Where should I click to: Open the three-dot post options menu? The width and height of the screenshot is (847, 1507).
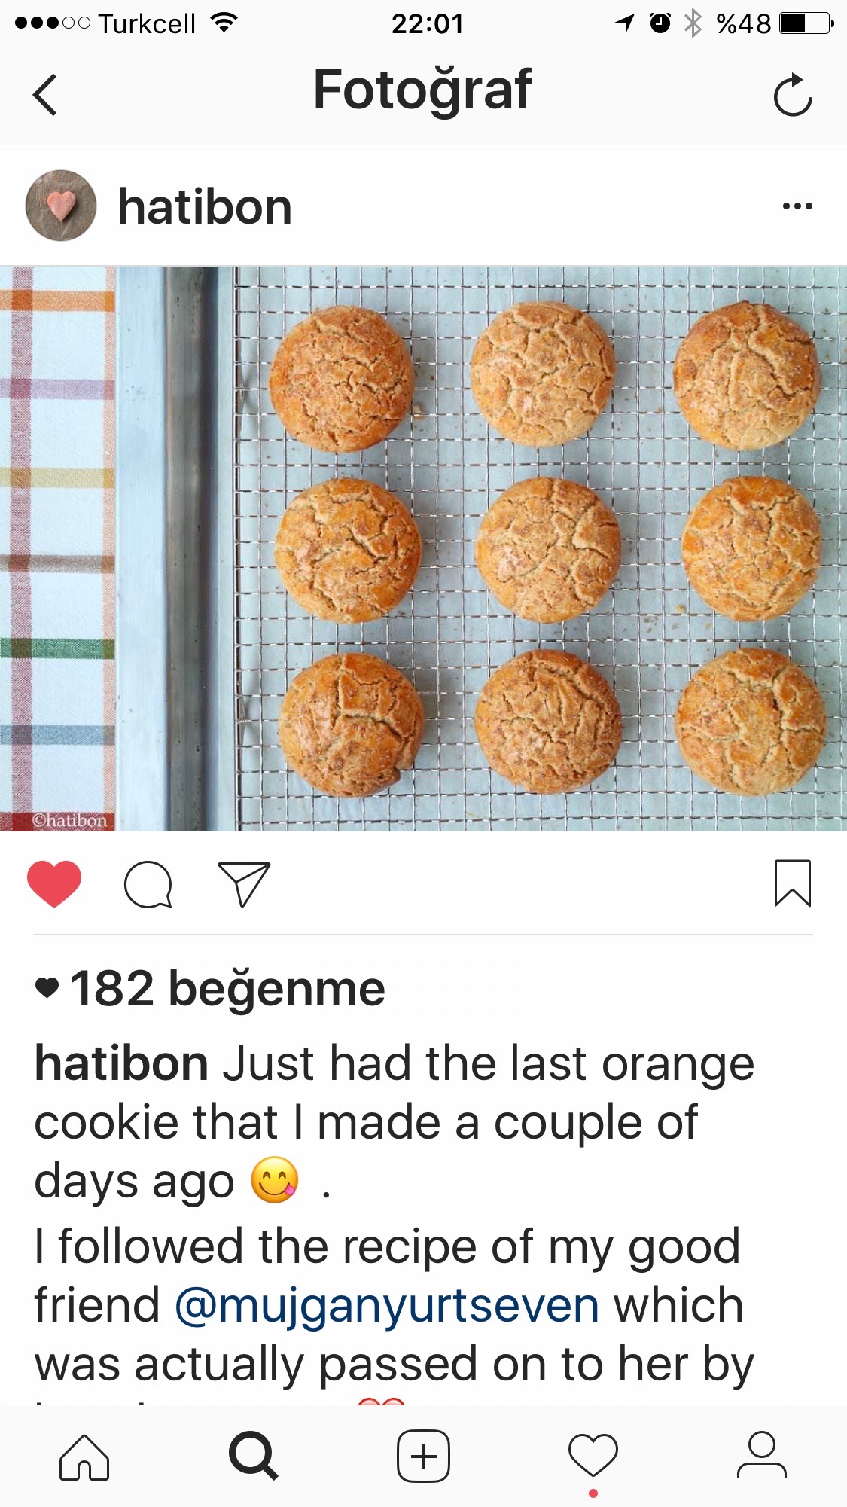797,206
